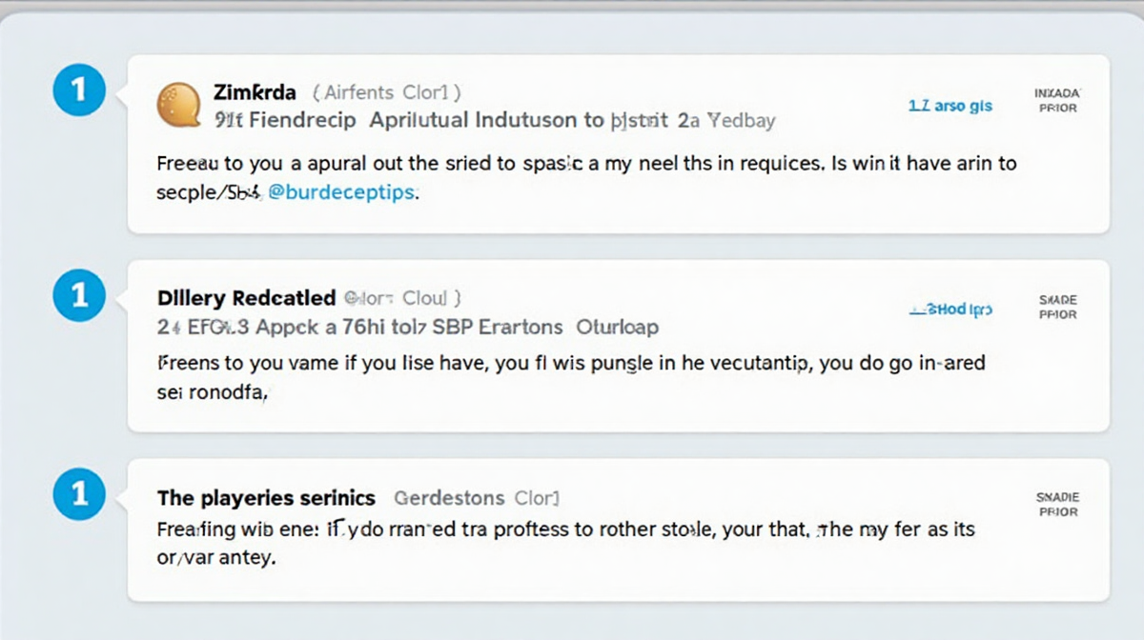1144x640 pixels.
Task: Click the orange avatar next to Zimkrda
Action: pyautogui.click(x=178, y=105)
